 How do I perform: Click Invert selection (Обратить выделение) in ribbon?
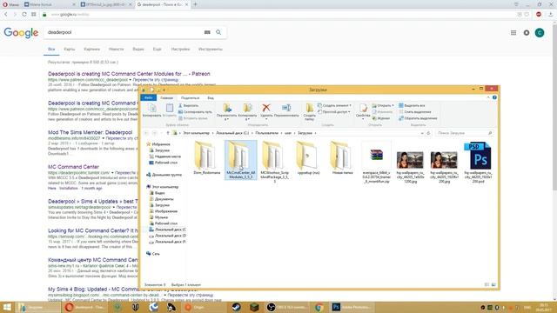418,118
